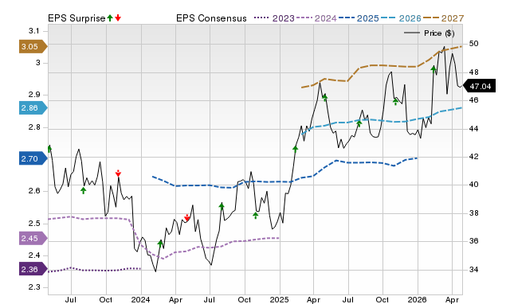Click the 50 price axis label
Viewport: 510px width, 304px height.
coord(474,44)
